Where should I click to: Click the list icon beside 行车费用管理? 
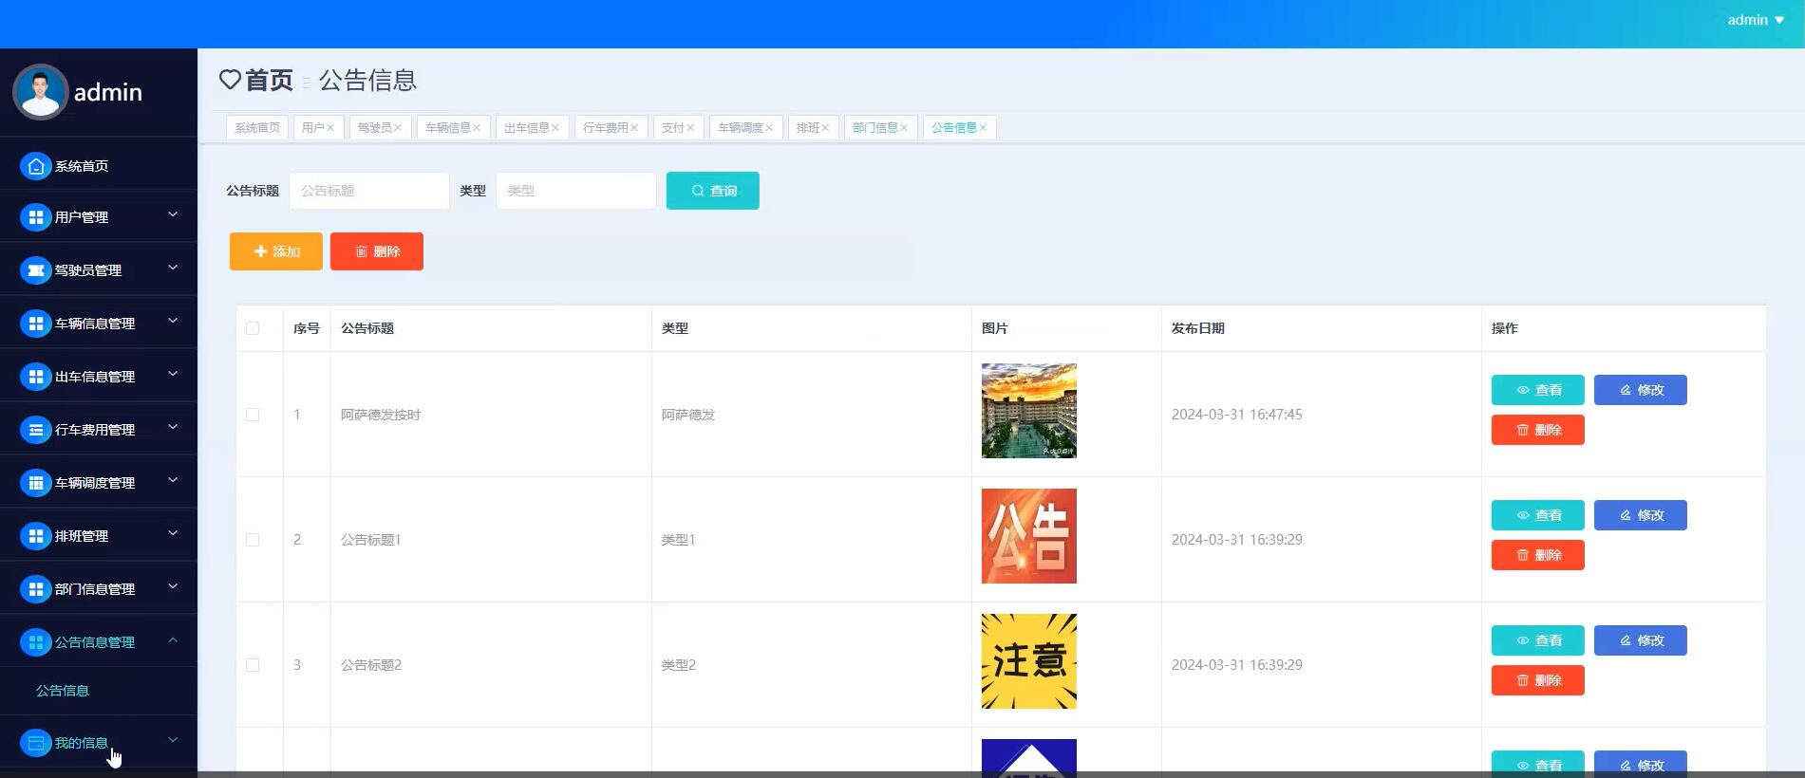(36, 430)
